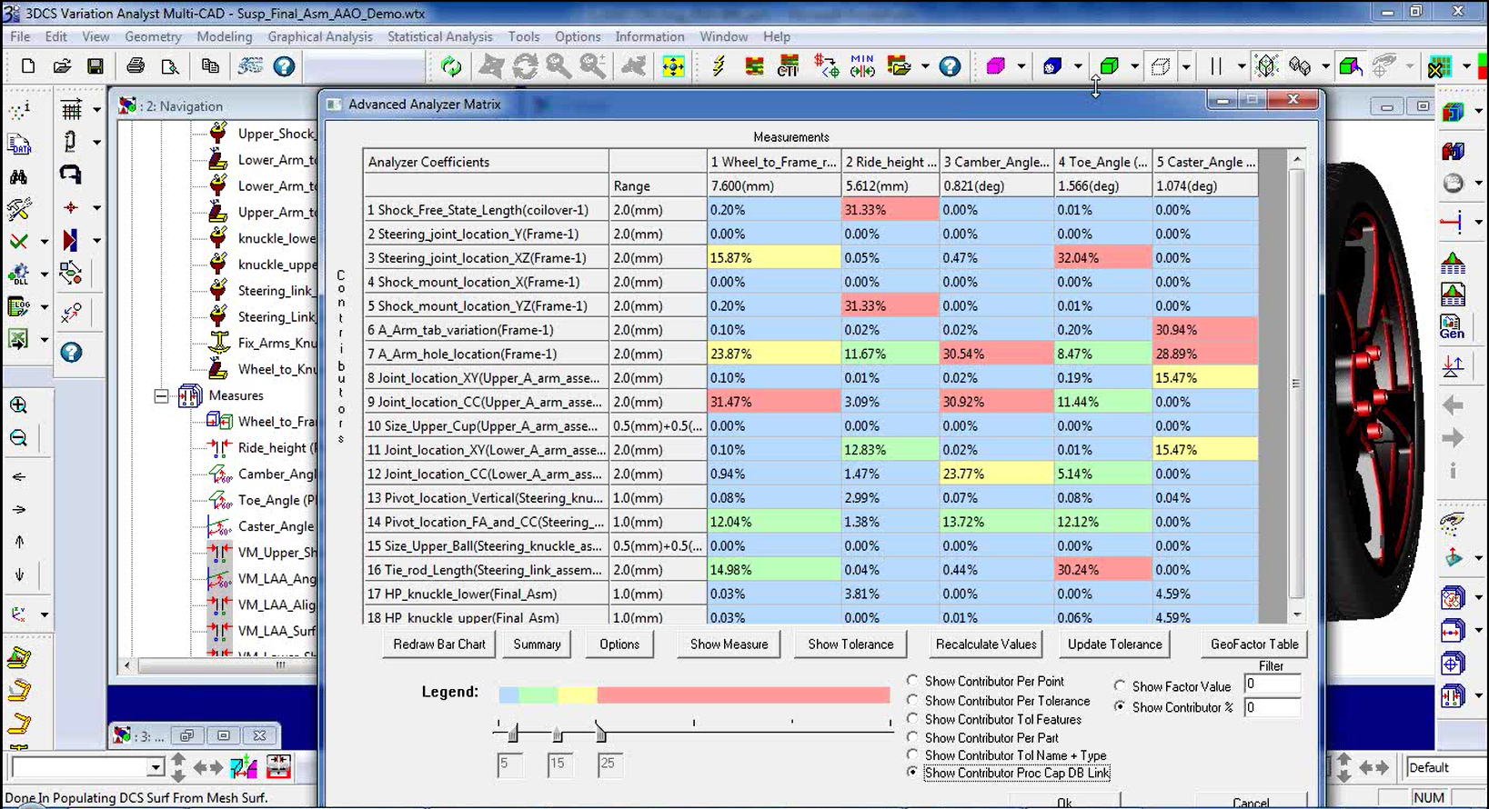Click the legend slider handle above 15

pos(558,734)
